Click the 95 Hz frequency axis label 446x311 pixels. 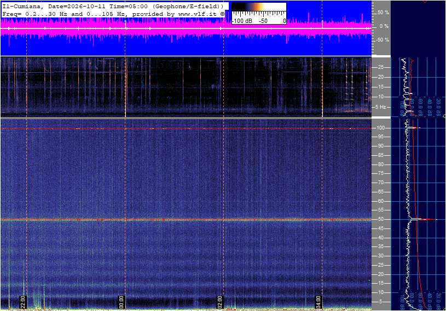pyautogui.click(x=380, y=137)
